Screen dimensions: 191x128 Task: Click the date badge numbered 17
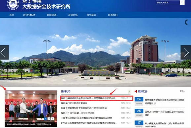(139, 124)
